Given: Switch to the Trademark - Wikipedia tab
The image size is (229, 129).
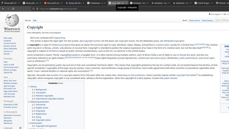Looking at the screenshot, I should [96, 3].
